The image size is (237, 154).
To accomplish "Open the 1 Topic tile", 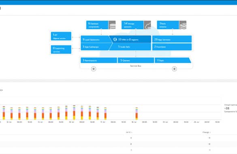I will [173, 60].
